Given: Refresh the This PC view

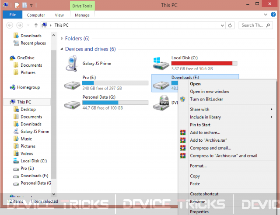Looking at the screenshot, I should pyautogui.click(x=230, y=25).
